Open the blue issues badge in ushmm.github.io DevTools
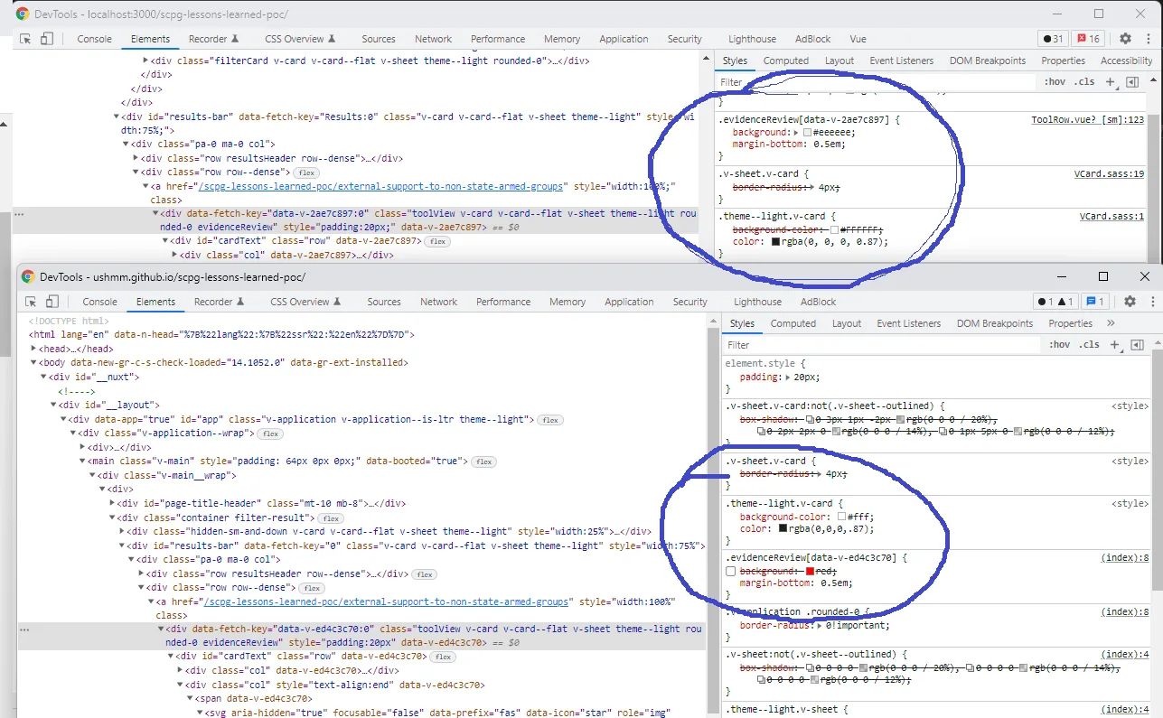 click(1094, 302)
